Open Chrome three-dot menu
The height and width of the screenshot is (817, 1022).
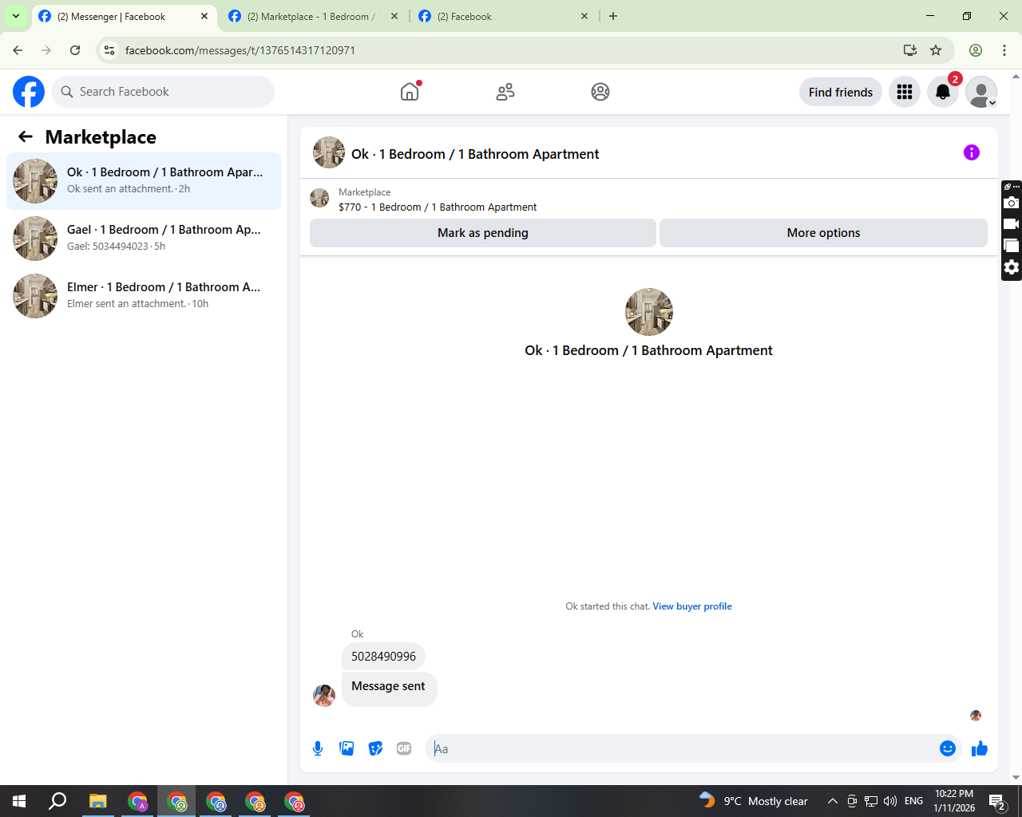click(x=1004, y=50)
